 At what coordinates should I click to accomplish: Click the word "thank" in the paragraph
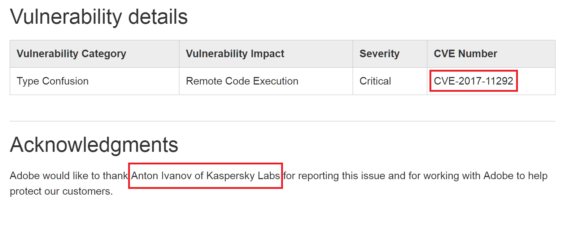(x=115, y=176)
